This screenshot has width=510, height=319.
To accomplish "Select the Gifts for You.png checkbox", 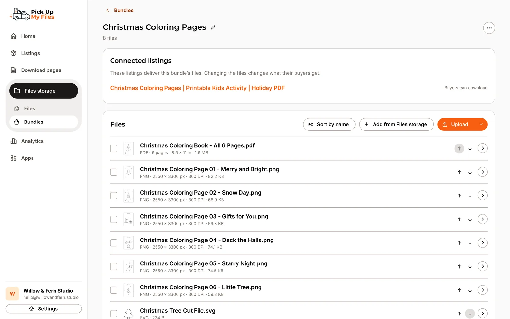I will coord(114,219).
